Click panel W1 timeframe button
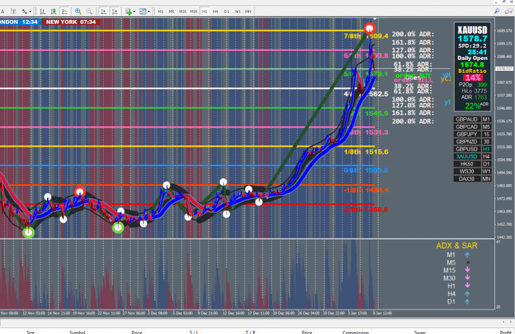This screenshot has width=515, height=334. click(487, 171)
